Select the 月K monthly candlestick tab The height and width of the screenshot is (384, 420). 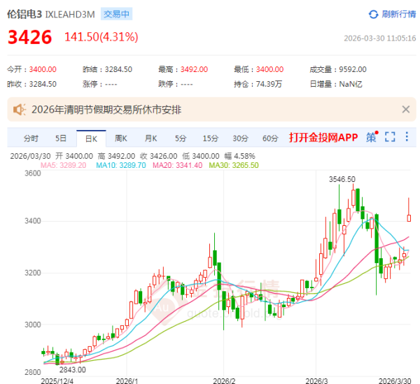tap(150, 138)
